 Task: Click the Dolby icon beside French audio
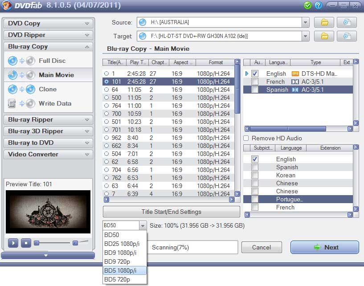click(x=295, y=82)
